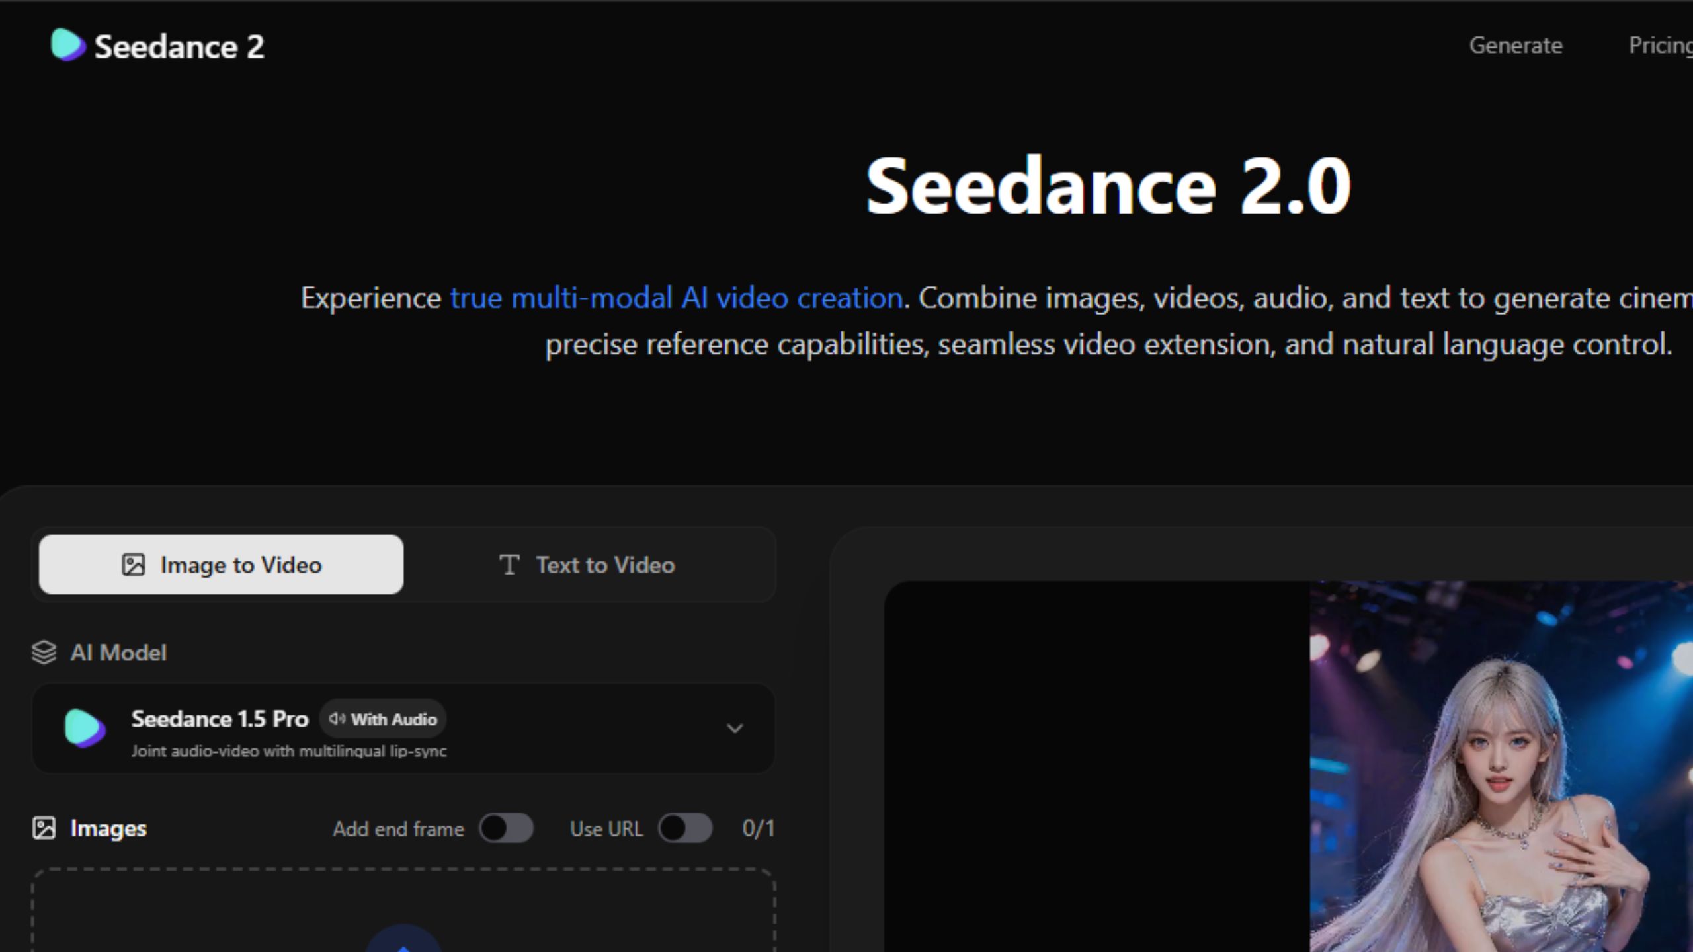Viewport: 1693px width, 952px height.
Task: Click the Seedance 1.5 Pro model icon
Action: tap(85, 728)
